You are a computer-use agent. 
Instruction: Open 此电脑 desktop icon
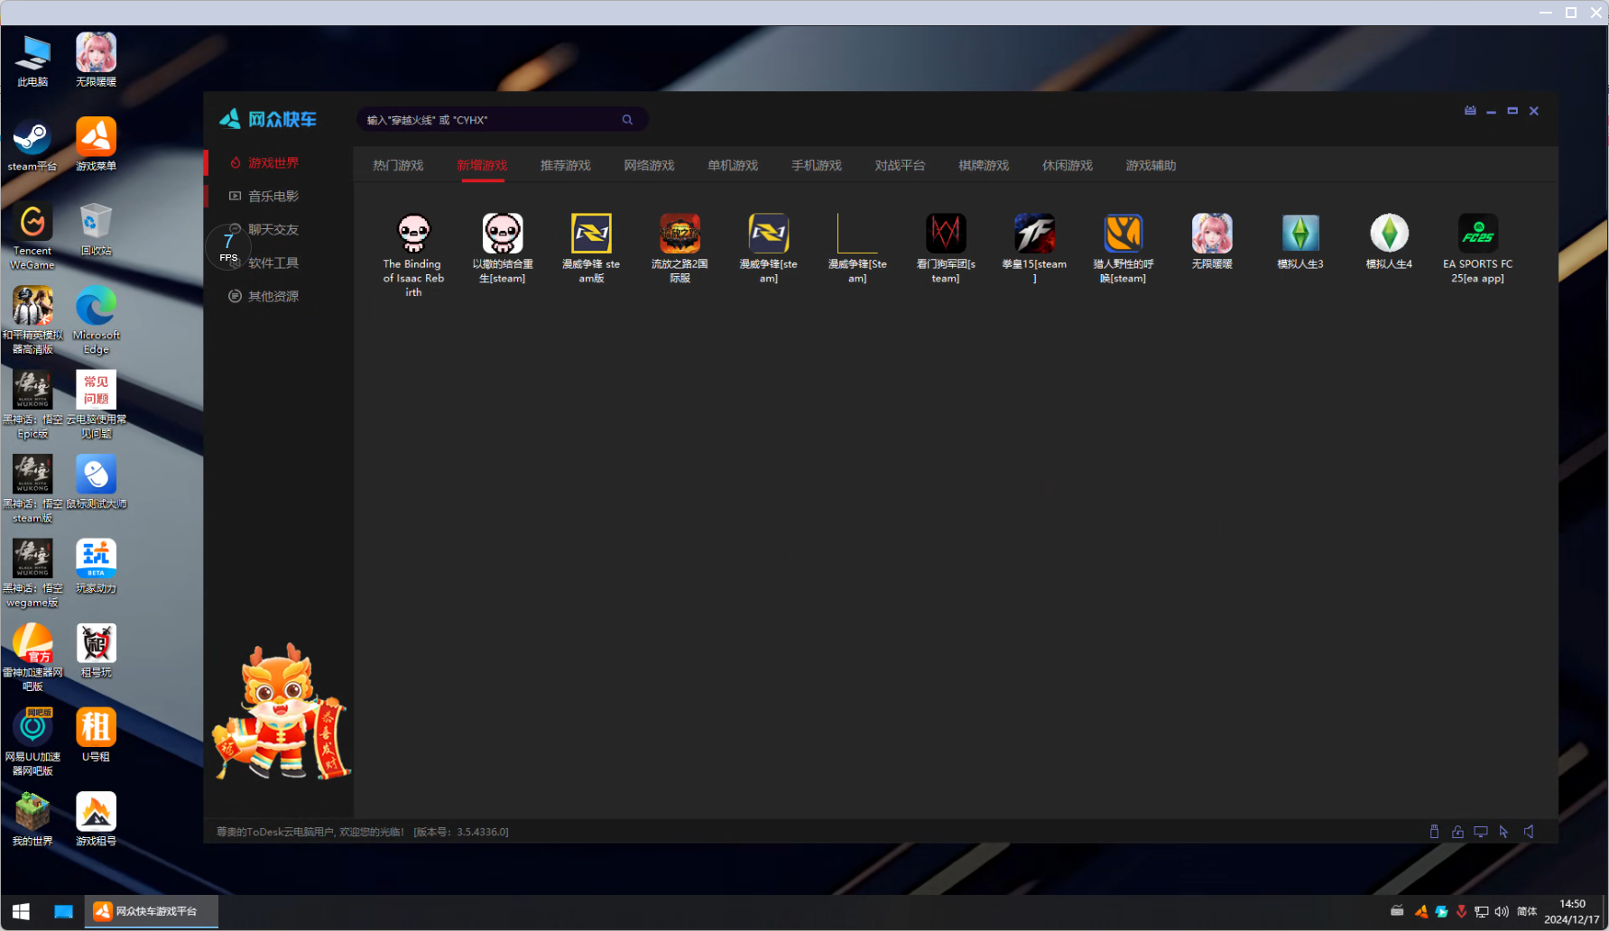tap(32, 60)
